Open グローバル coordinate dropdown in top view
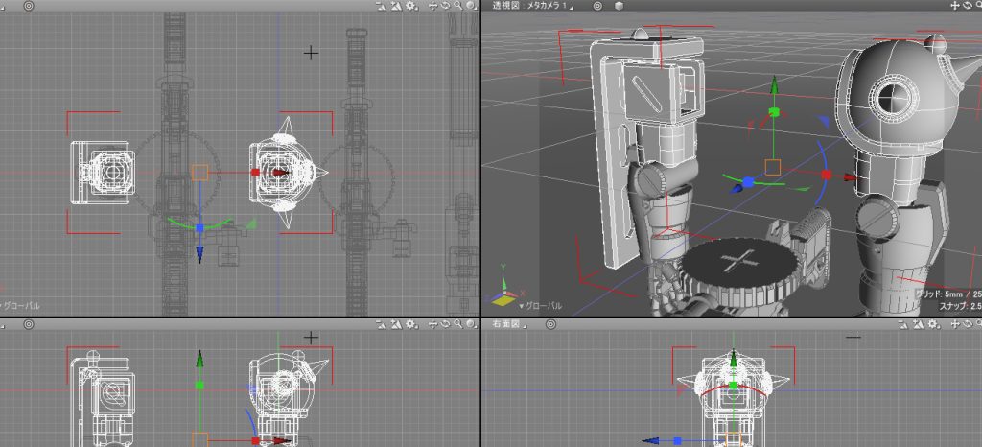The width and height of the screenshot is (982, 447). pos(19,306)
